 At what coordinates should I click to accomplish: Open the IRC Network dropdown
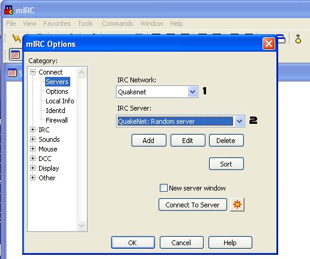[192, 92]
